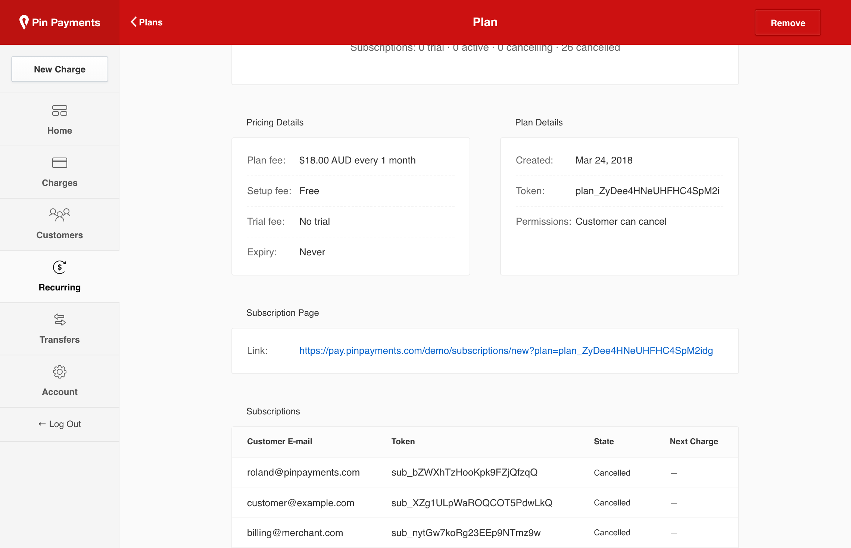
Task: Log Out of the dashboard
Action: (60, 424)
